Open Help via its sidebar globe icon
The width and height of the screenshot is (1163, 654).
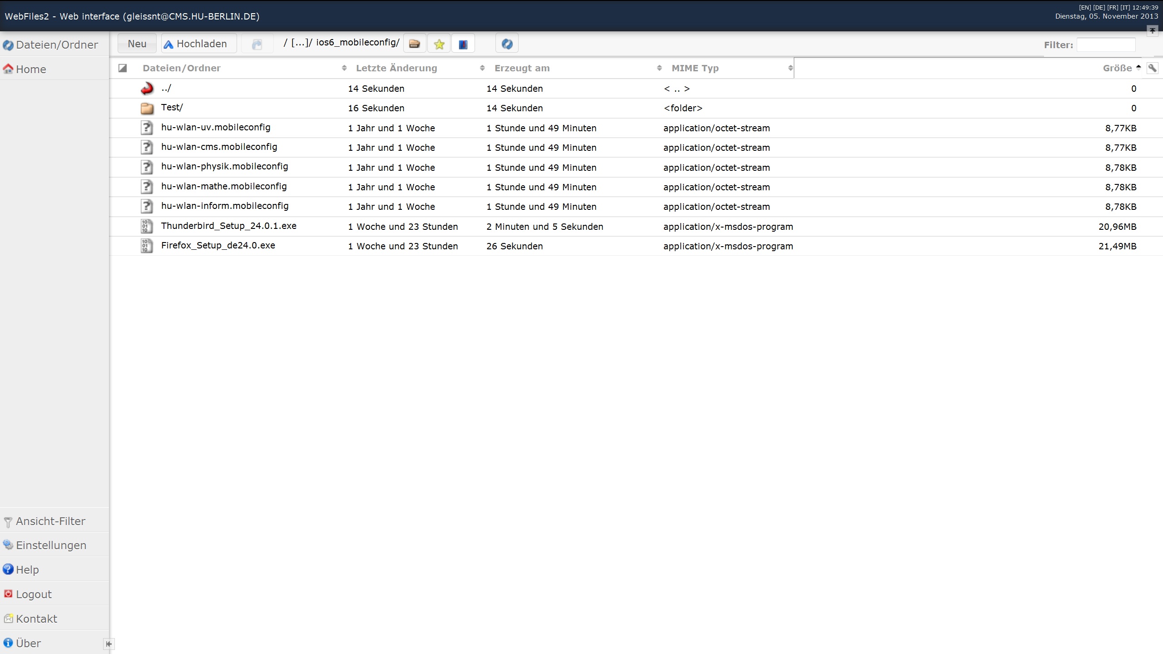(7, 569)
